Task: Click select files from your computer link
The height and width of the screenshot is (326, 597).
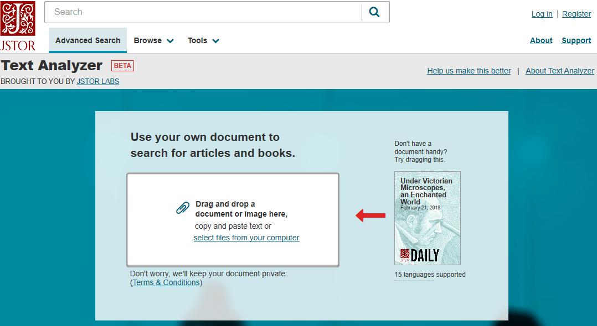Action: [246, 238]
